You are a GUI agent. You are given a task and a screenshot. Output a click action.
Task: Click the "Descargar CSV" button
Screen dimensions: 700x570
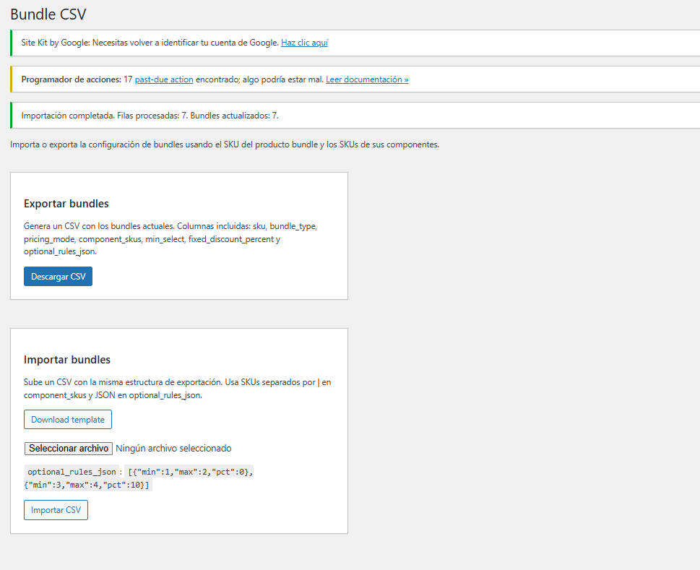[x=58, y=276]
